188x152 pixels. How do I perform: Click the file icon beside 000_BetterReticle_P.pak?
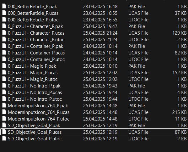[x=4, y=6]
